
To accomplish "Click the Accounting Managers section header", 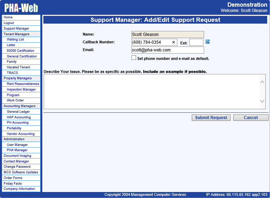I will 21,106.
